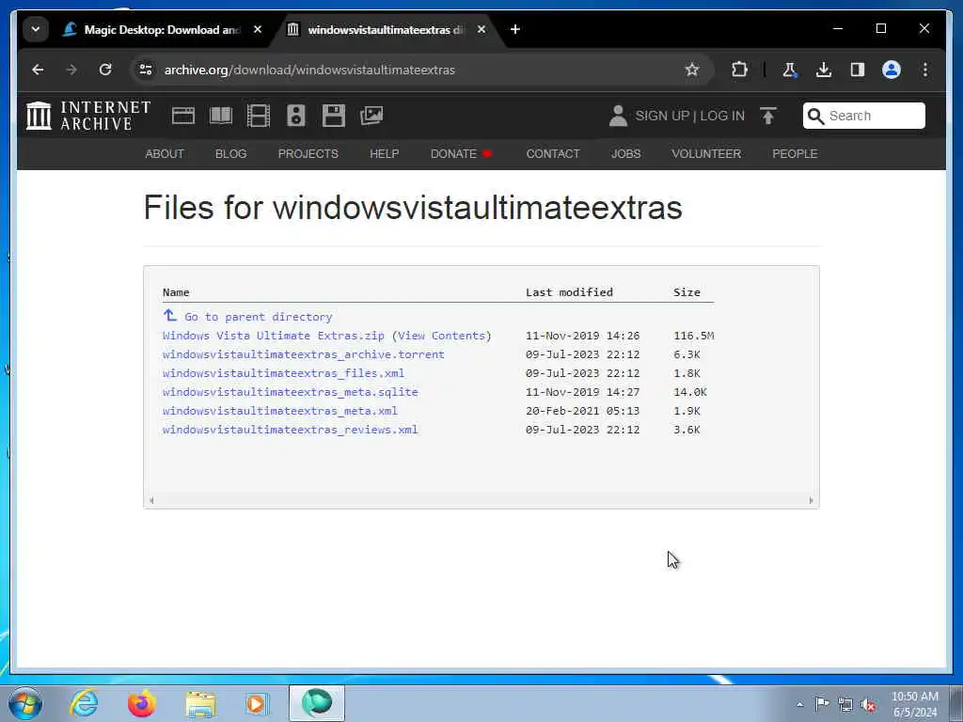Open the VOLUNTEER menu item

pos(706,154)
